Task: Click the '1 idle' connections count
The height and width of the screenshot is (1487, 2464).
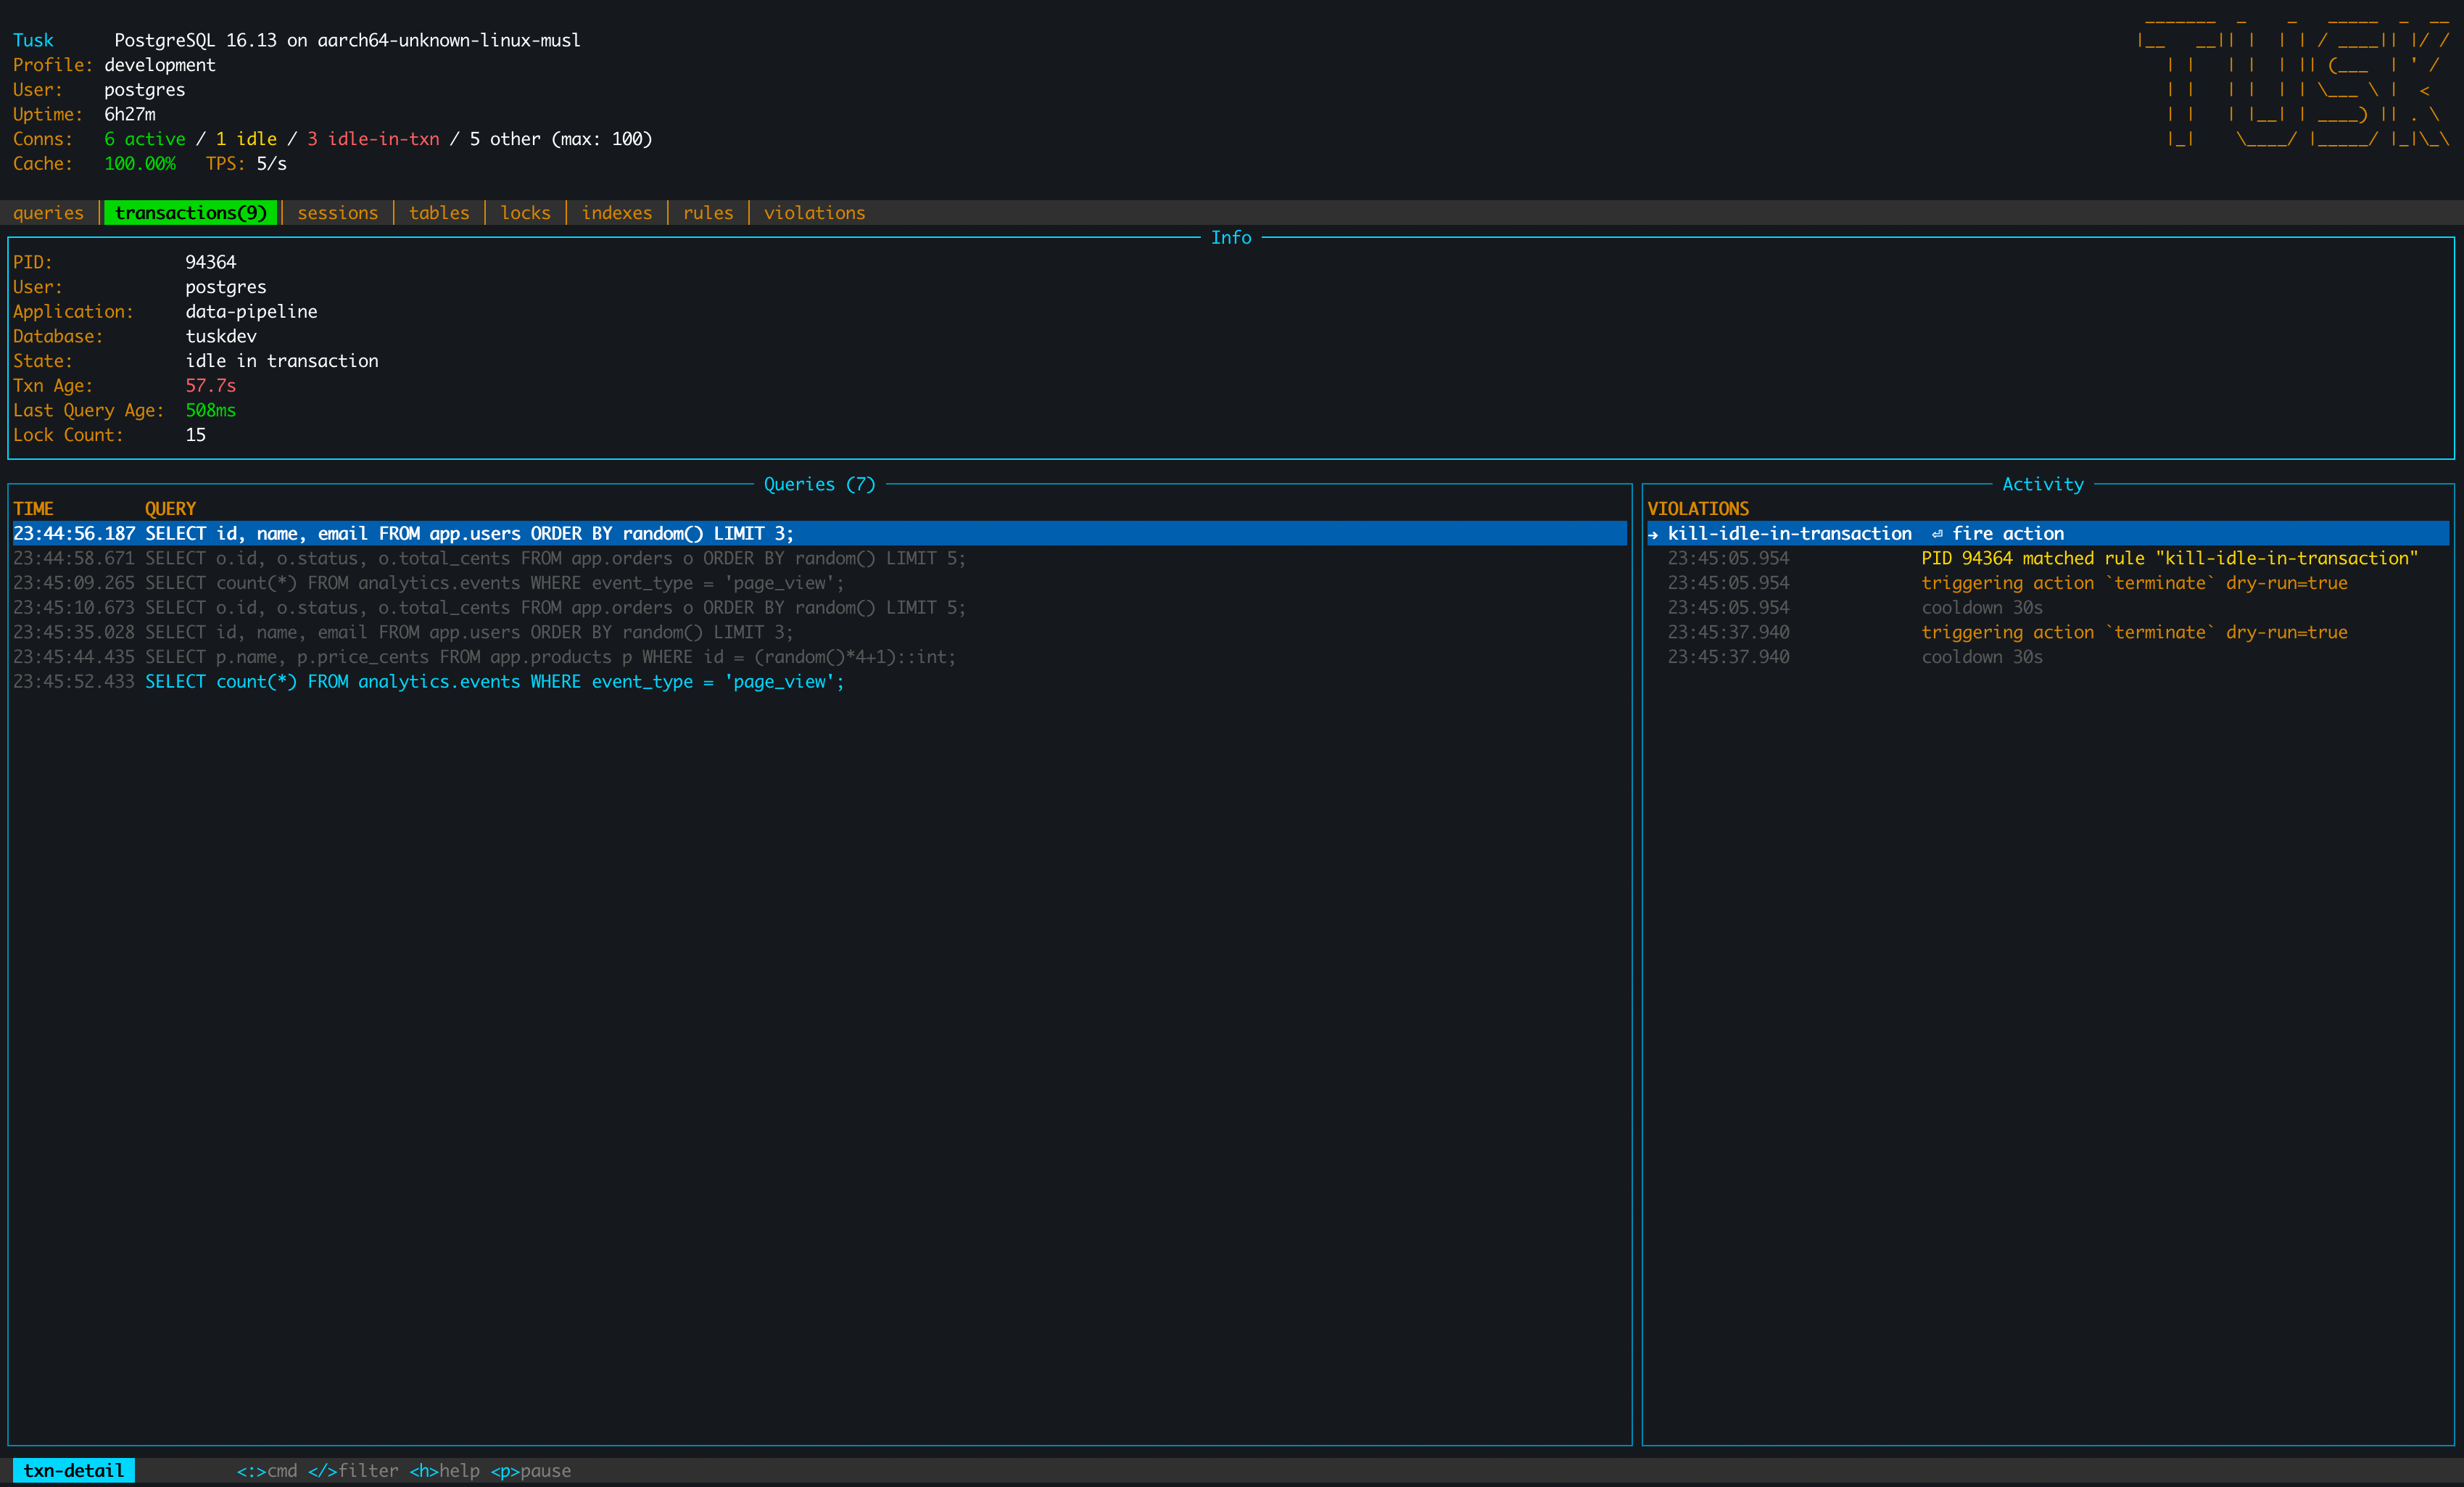Action: (x=246, y=139)
